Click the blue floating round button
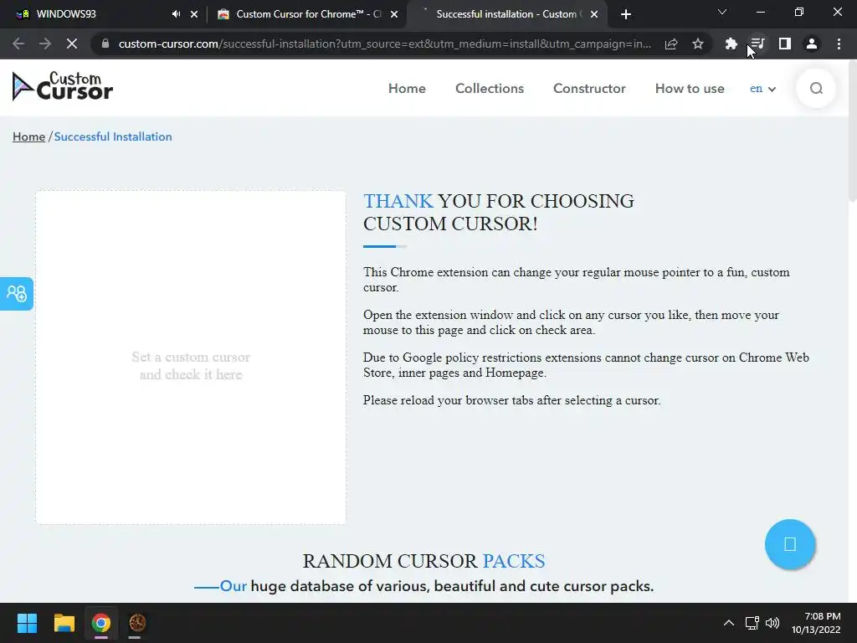The width and height of the screenshot is (857, 643). pyautogui.click(x=790, y=544)
